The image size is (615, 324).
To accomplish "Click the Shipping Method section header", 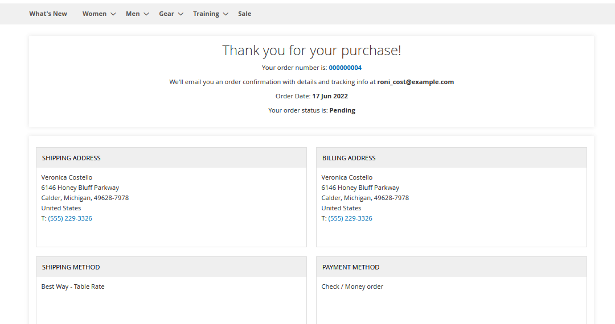I will tap(71, 267).
